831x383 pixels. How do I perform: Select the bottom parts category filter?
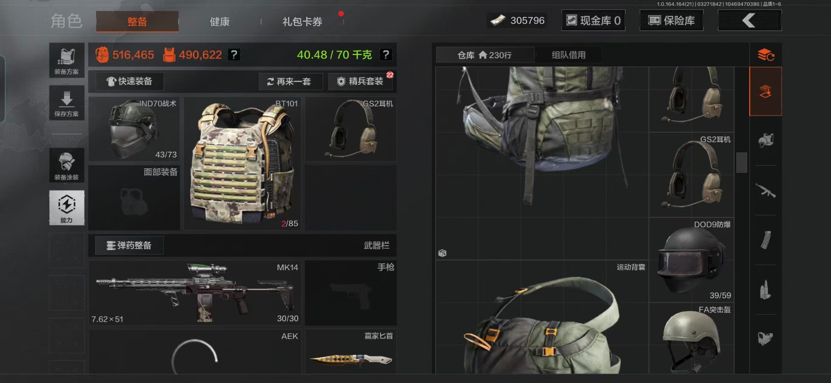click(x=766, y=338)
